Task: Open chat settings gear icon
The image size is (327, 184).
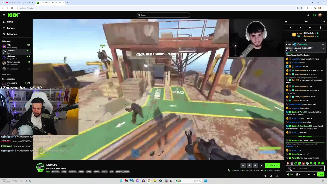Action: [x=314, y=174]
